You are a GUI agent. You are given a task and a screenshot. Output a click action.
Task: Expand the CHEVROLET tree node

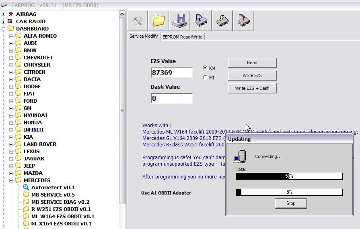(x=11, y=58)
